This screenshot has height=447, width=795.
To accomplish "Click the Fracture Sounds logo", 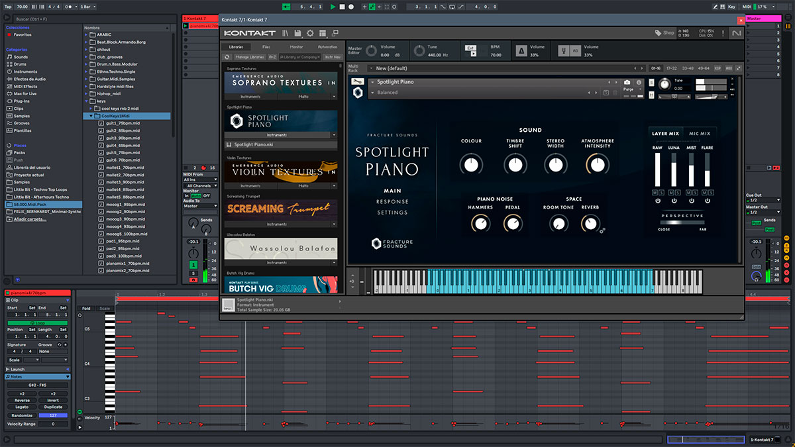I will point(392,242).
